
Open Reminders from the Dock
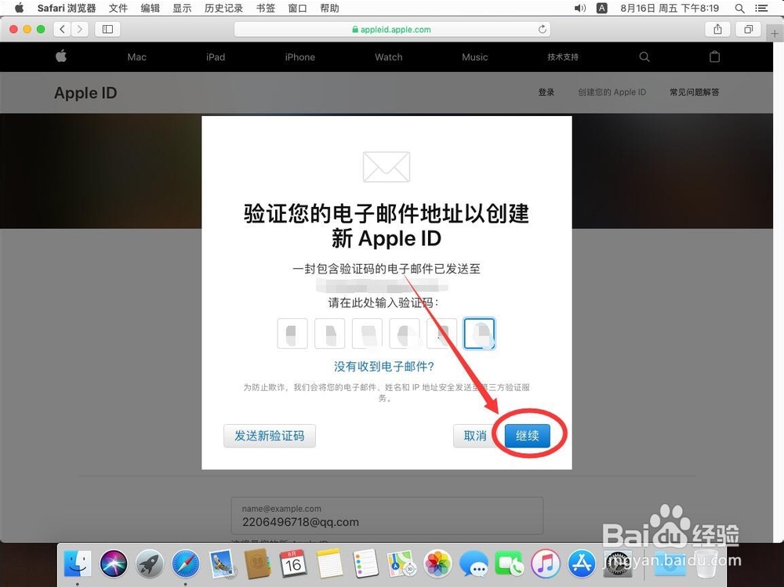coord(365,564)
